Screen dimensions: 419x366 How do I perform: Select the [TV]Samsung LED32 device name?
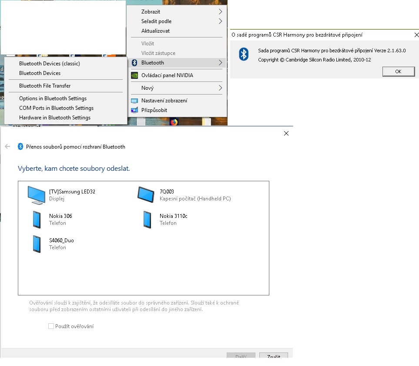pyautogui.click(x=72, y=192)
